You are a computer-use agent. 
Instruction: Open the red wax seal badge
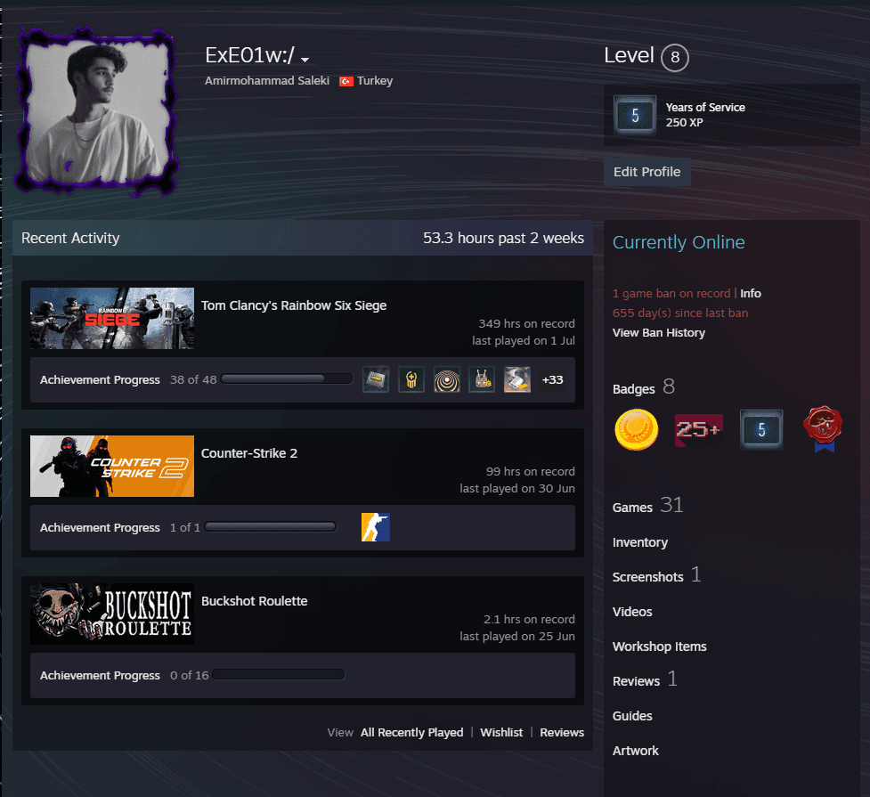click(x=823, y=429)
